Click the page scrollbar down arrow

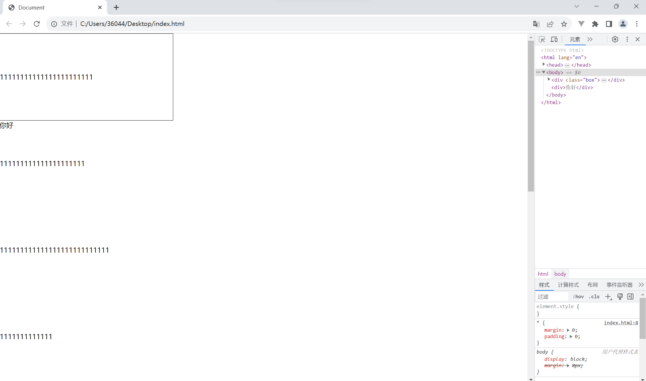pos(531,379)
